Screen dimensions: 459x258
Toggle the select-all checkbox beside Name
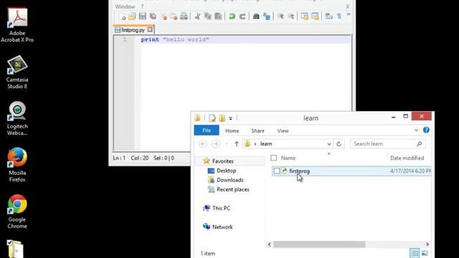274,158
